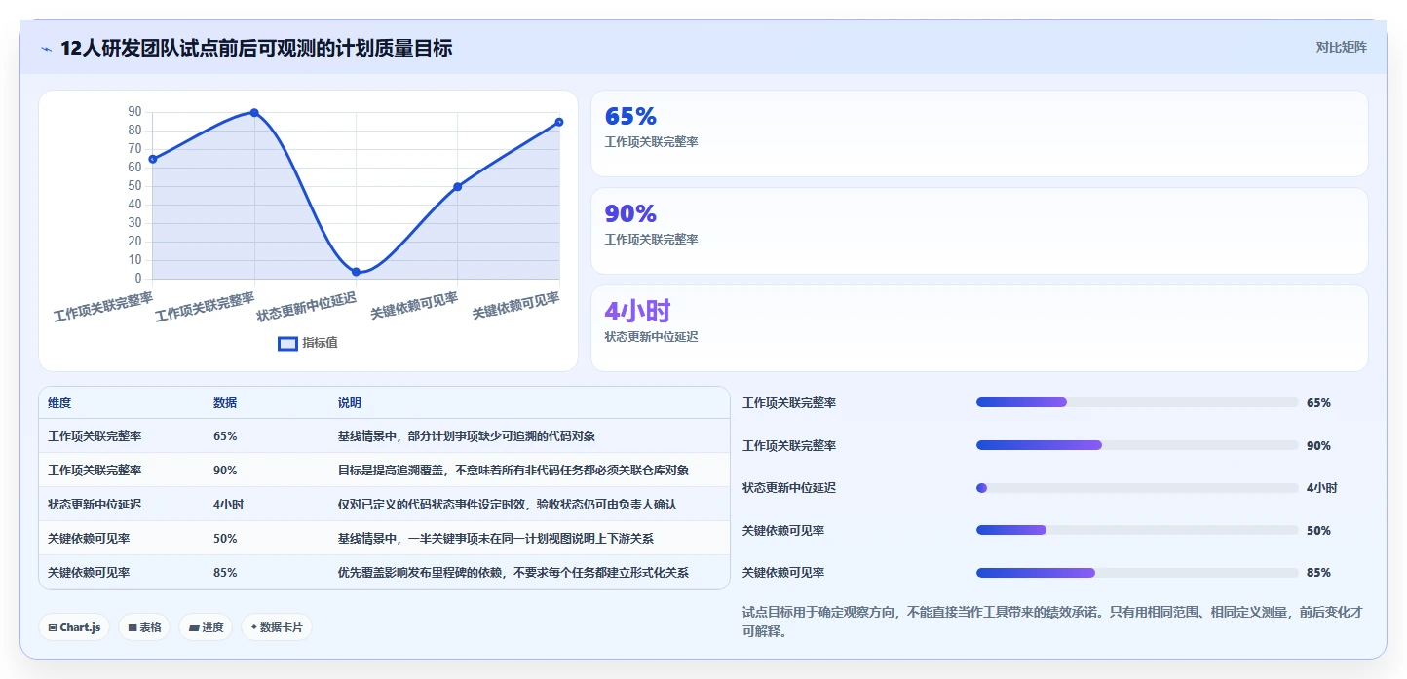Click the 状态更新中位延迟 label beside its progress bar
The height and width of the screenshot is (679, 1407).
click(789, 488)
